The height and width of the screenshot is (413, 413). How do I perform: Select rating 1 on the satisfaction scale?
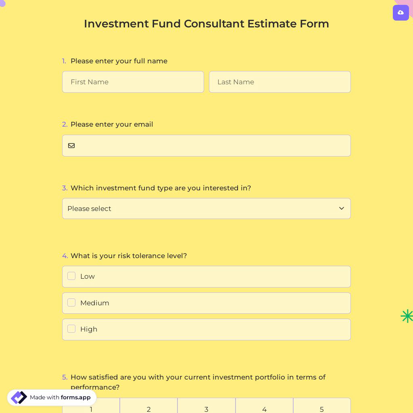coord(91,409)
